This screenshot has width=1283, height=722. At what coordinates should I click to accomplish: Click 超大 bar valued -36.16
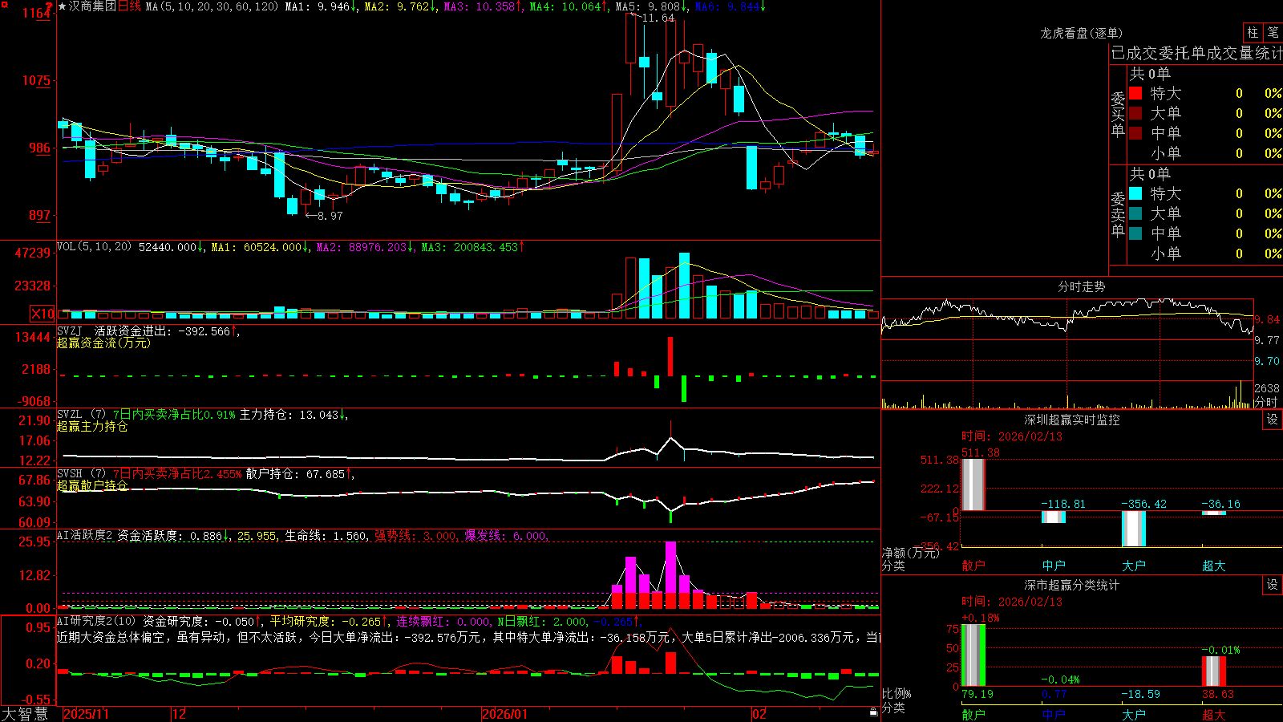(1213, 513)
